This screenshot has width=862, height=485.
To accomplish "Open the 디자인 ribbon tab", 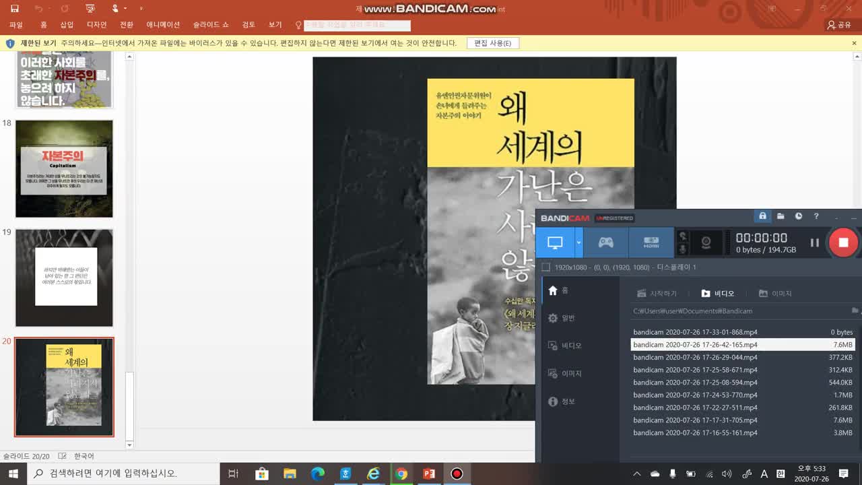I will [97, 25].
